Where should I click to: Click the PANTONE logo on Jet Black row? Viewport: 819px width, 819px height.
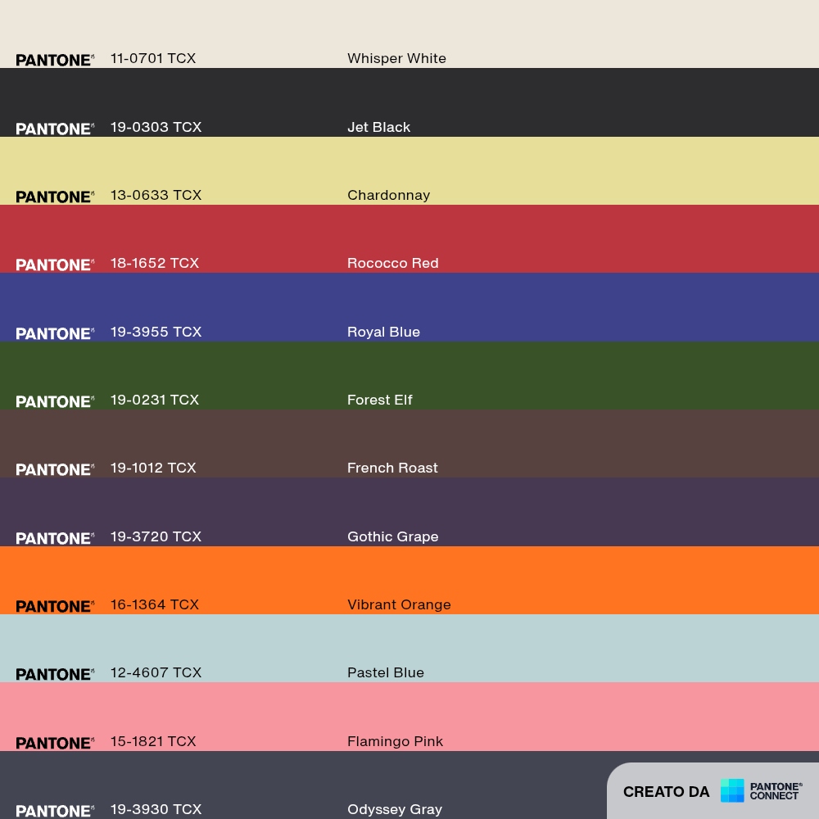tap(55, 129)
